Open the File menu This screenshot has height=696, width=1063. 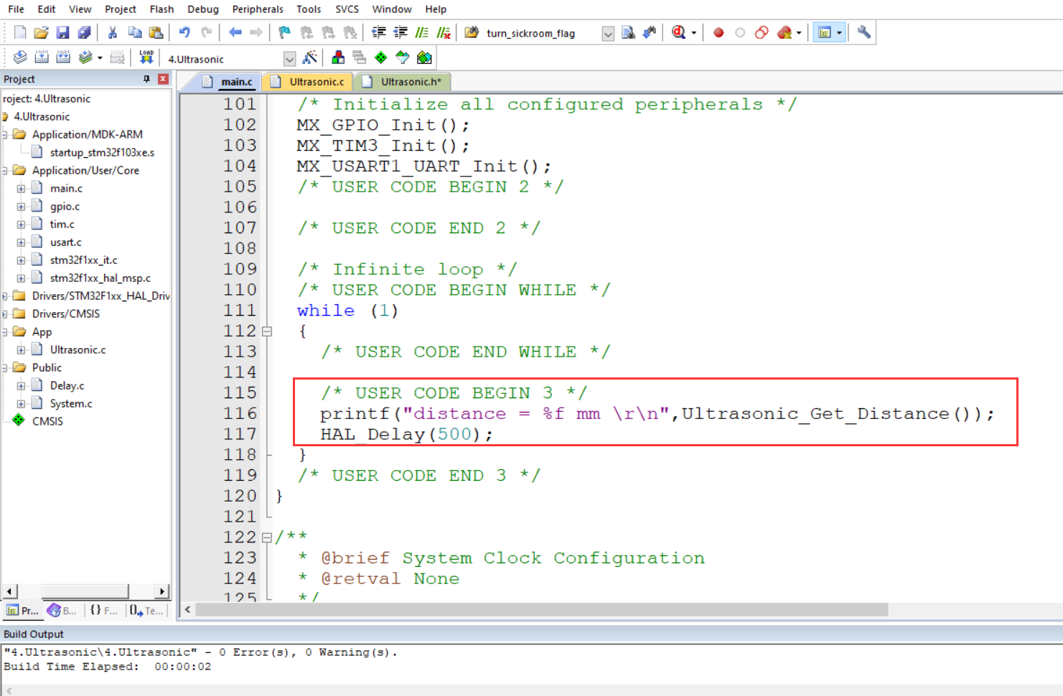16,9
